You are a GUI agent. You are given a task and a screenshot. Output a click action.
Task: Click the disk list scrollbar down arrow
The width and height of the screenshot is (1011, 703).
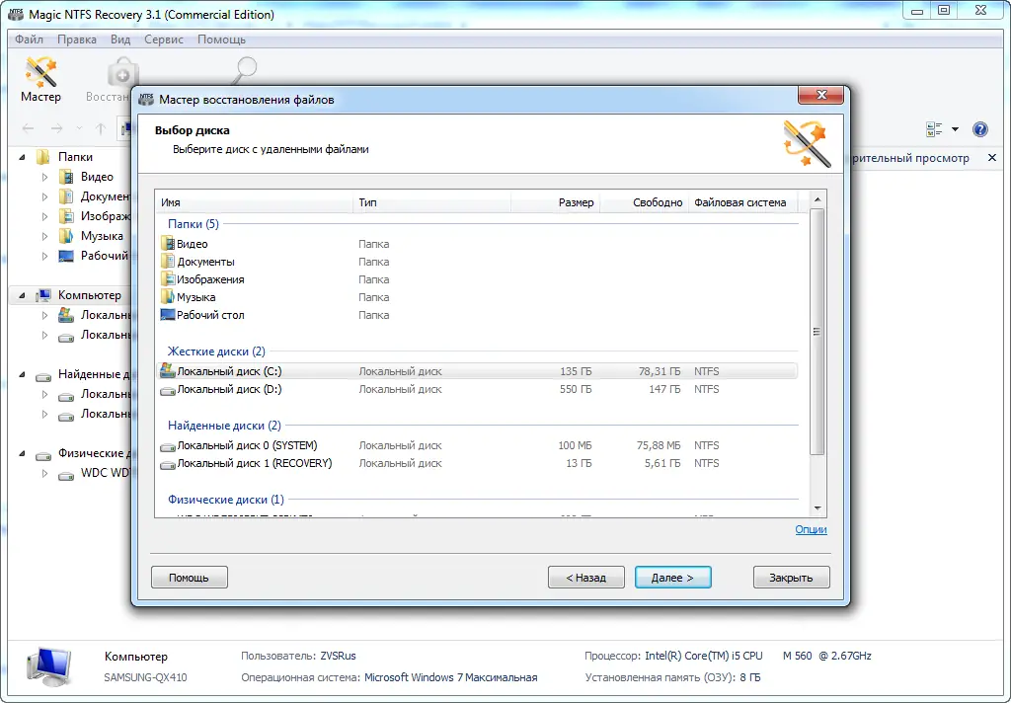tap(817, 508)
